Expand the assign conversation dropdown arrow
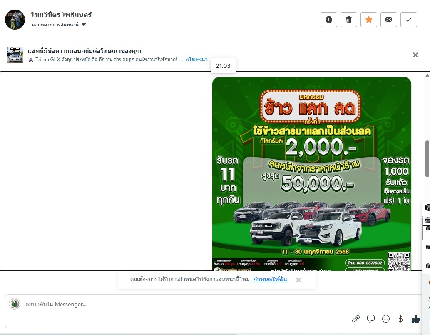Screen dimensions: 430x335 coord(84,25)
